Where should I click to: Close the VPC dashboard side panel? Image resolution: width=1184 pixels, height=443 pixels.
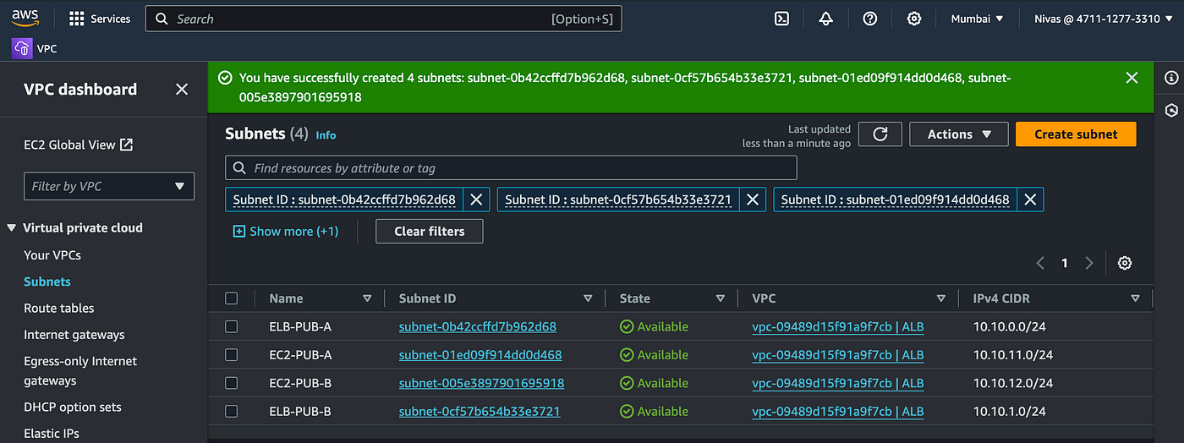pyautogui.click(x=182, y=90)
